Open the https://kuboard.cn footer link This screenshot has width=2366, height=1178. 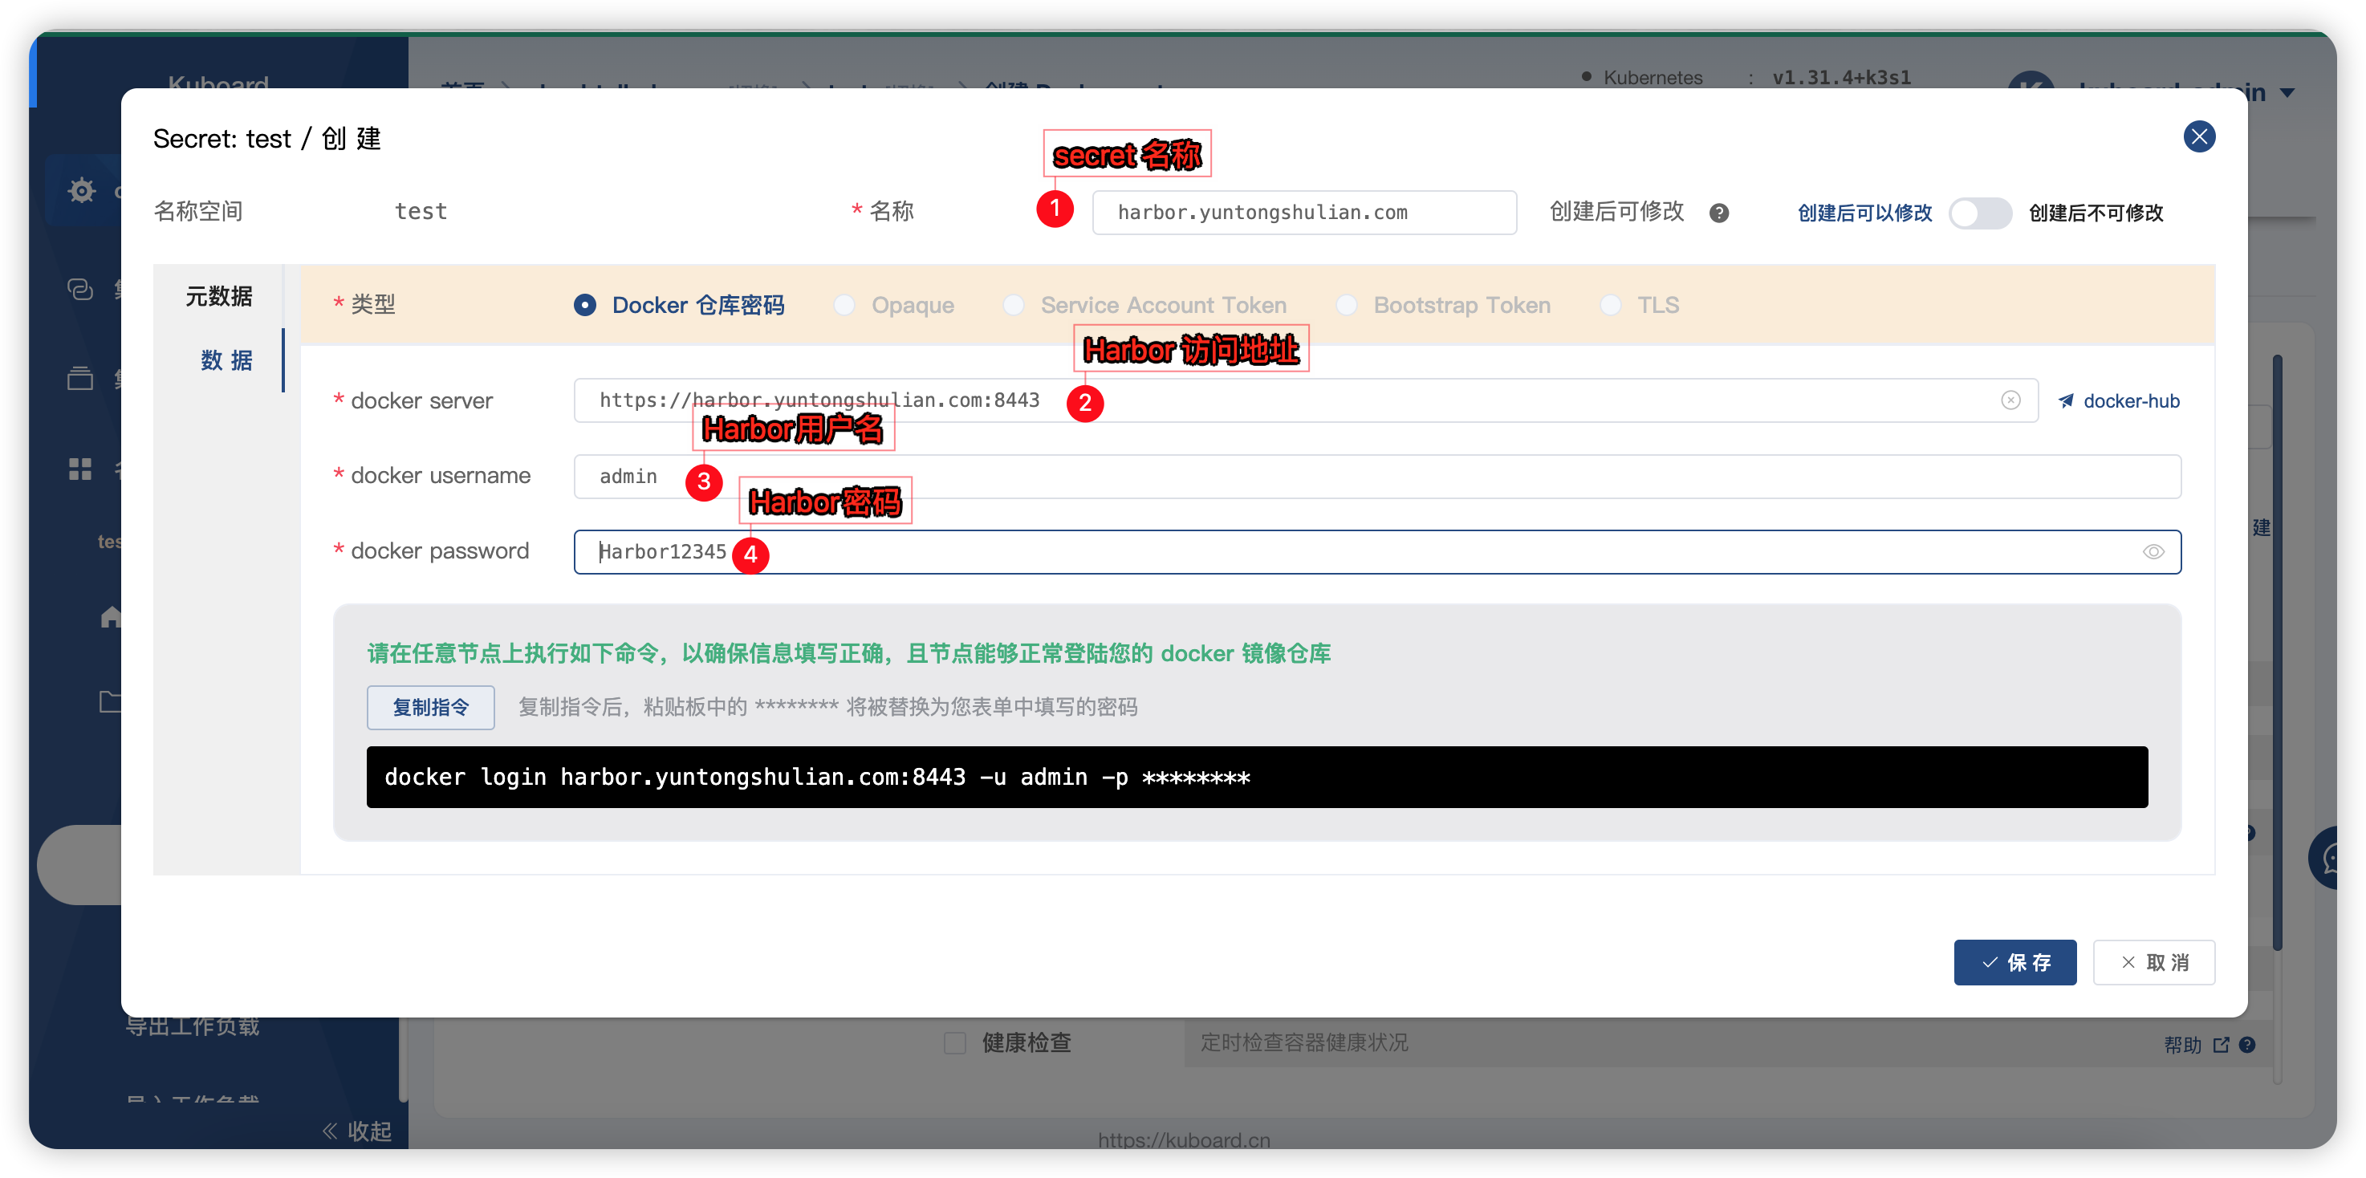coord(1184,1139)
